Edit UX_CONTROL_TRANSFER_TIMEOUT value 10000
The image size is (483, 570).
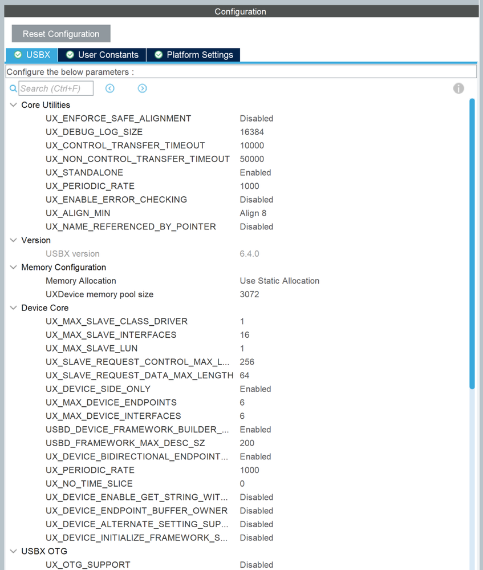click(251, 145)
